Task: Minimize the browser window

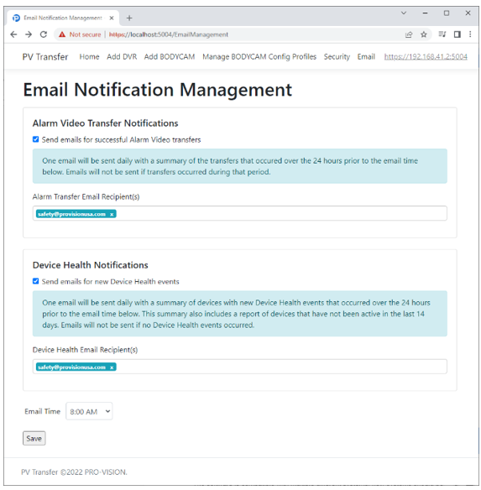Action: click(x=425, y=13)
